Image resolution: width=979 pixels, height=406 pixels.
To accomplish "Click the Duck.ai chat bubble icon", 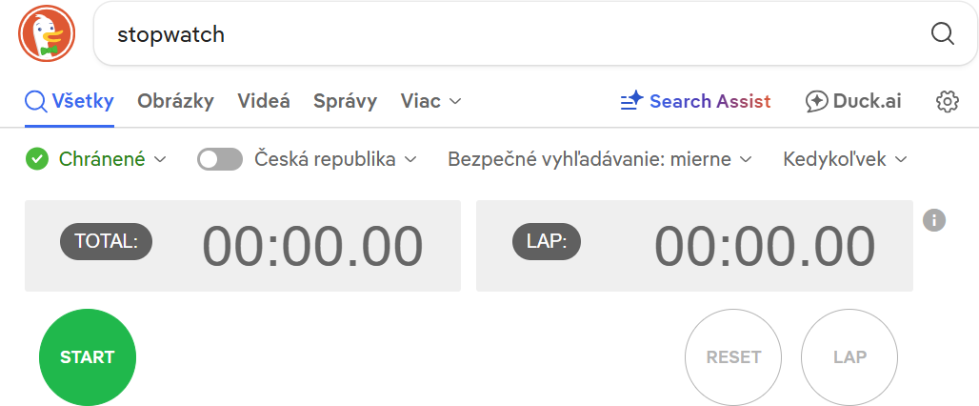I will click(x=816, y=101).
